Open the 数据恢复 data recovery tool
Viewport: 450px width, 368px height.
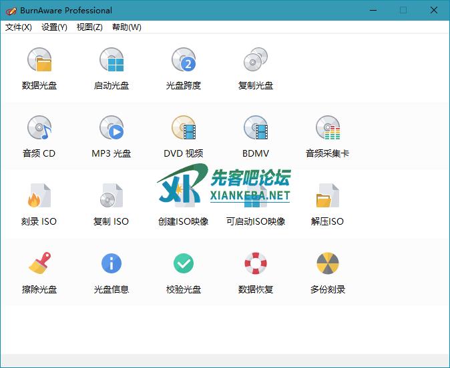click(x=256, y=265)
